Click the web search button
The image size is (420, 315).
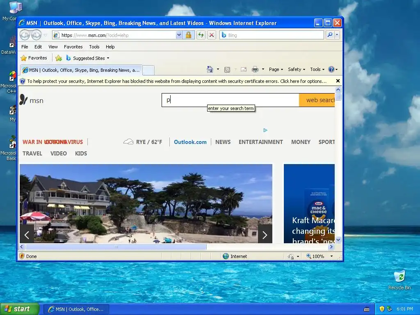(317, 100)
